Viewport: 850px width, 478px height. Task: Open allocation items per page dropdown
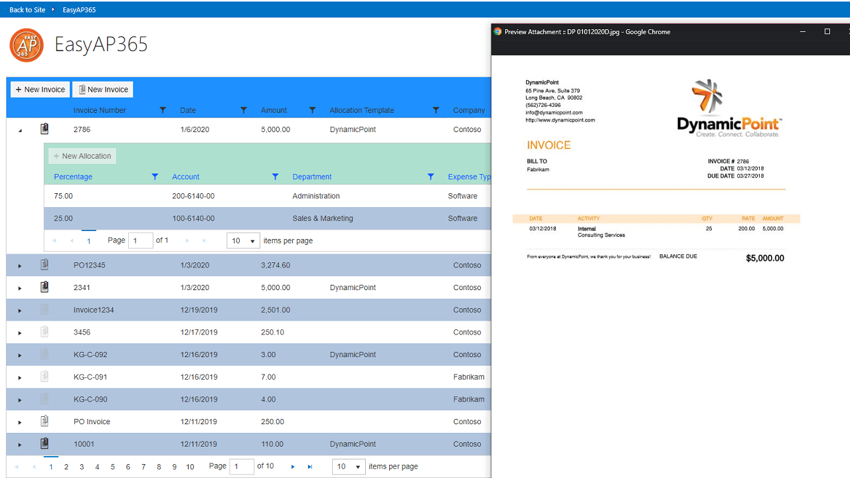coord(243,241)
